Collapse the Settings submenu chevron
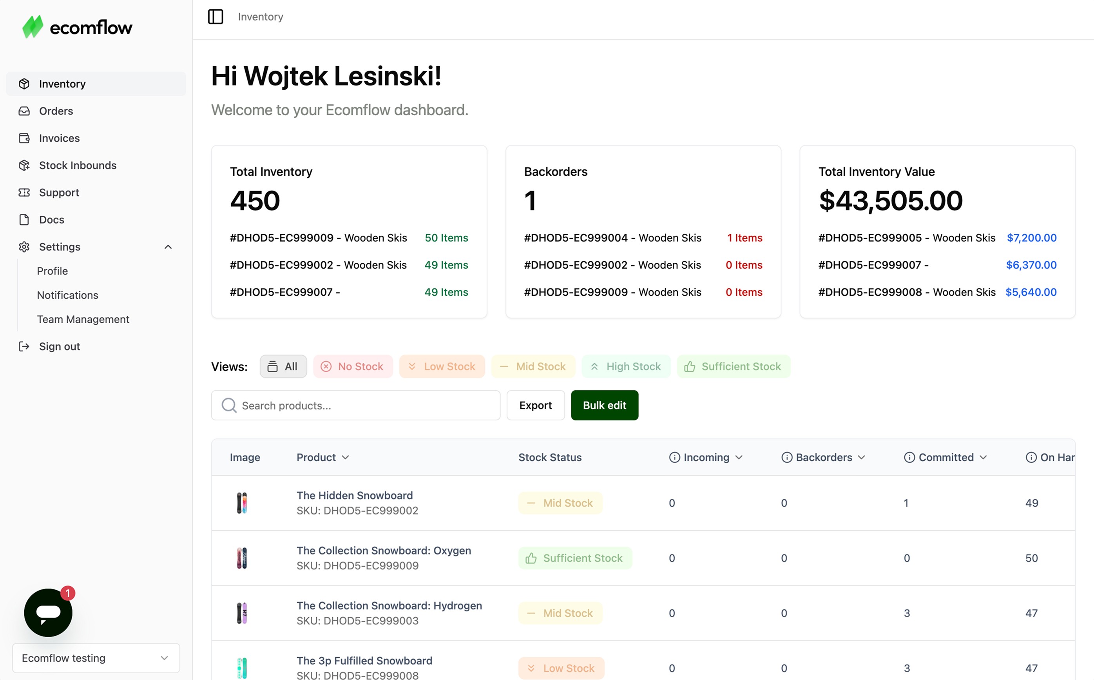1094x680 pixels. pos(168,247)
